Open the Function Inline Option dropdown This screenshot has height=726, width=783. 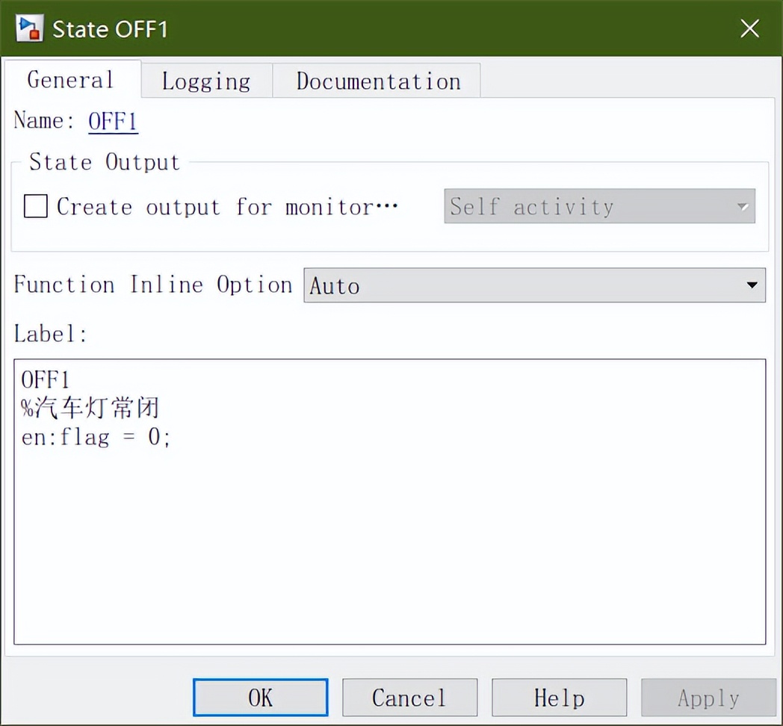tap(534, 285)
